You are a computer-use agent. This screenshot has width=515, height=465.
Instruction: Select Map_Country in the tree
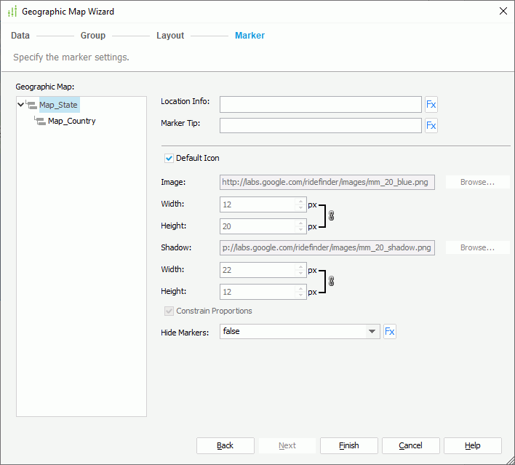click(x=71, y=122)
